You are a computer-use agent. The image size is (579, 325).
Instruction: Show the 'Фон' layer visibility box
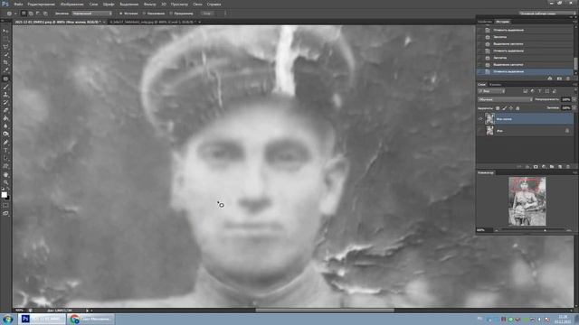(480, 130)
